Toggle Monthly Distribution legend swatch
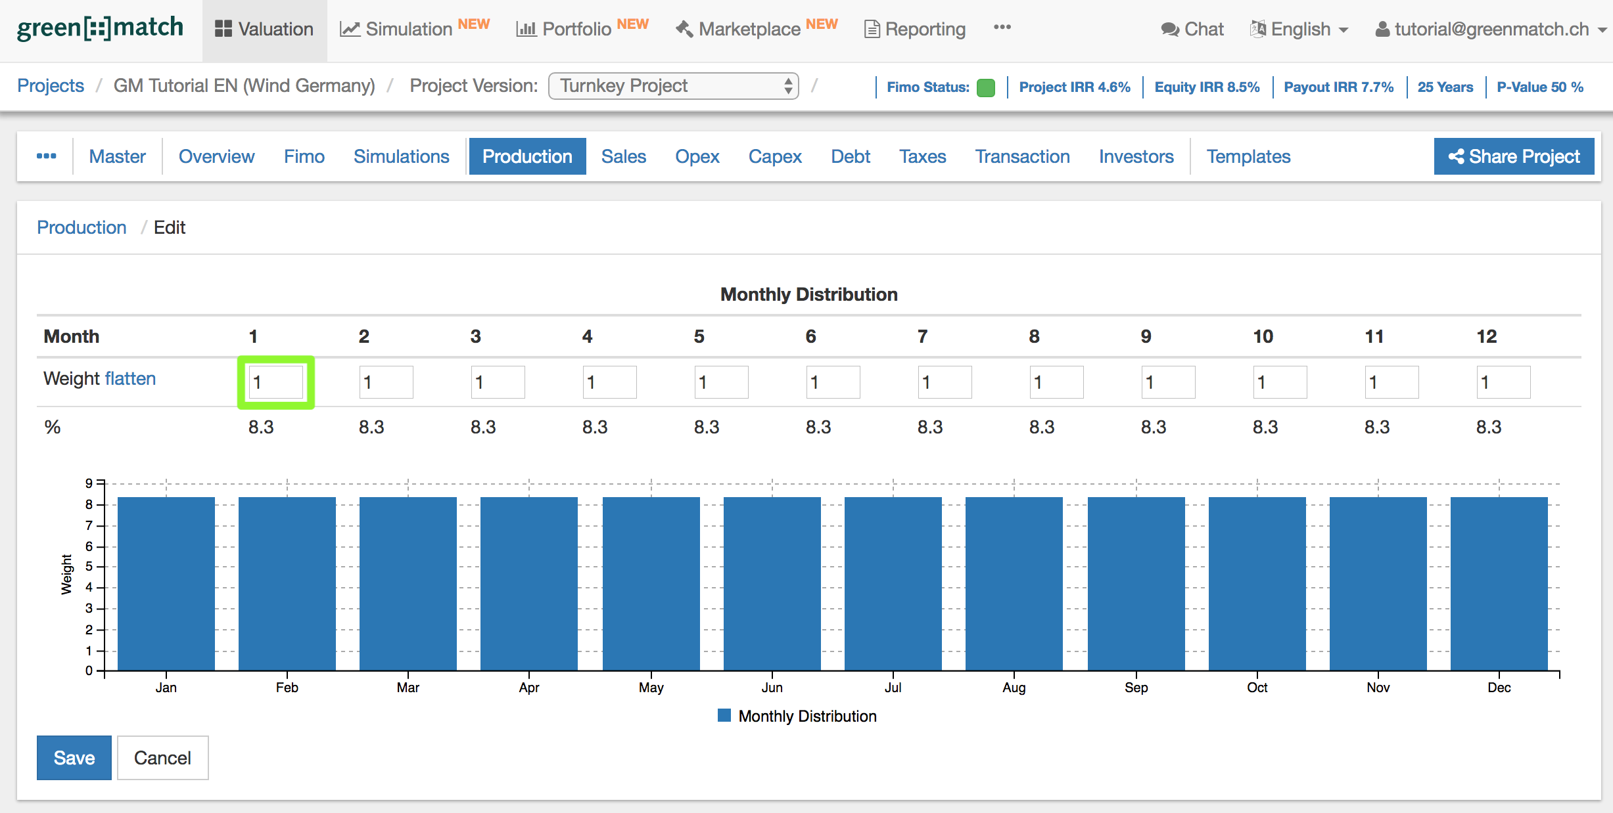The image size is (1613, 813). coord(724,716)
